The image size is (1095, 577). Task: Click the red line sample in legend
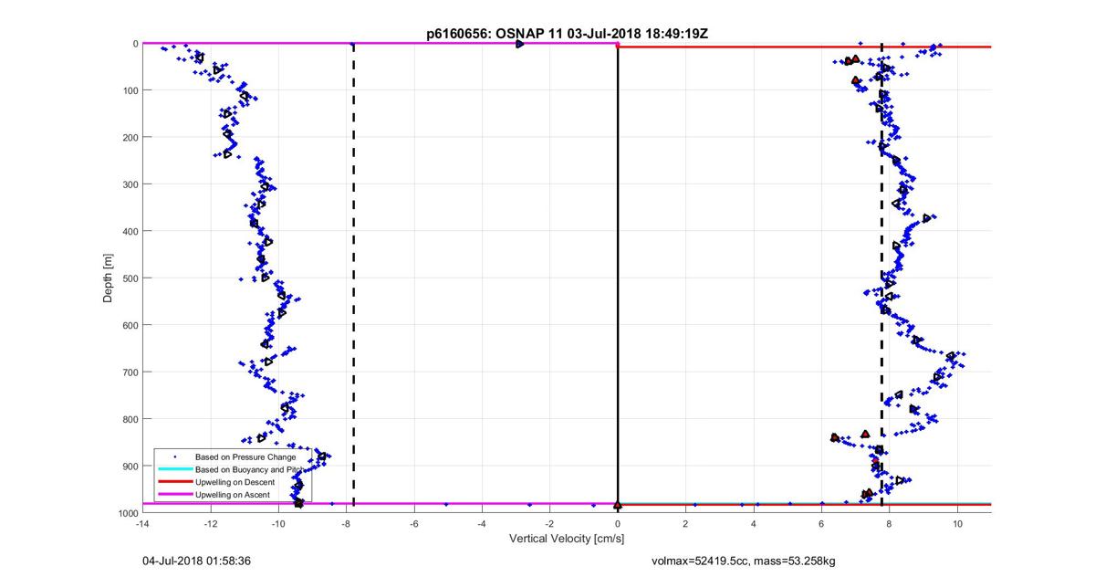tap(173, 482)
